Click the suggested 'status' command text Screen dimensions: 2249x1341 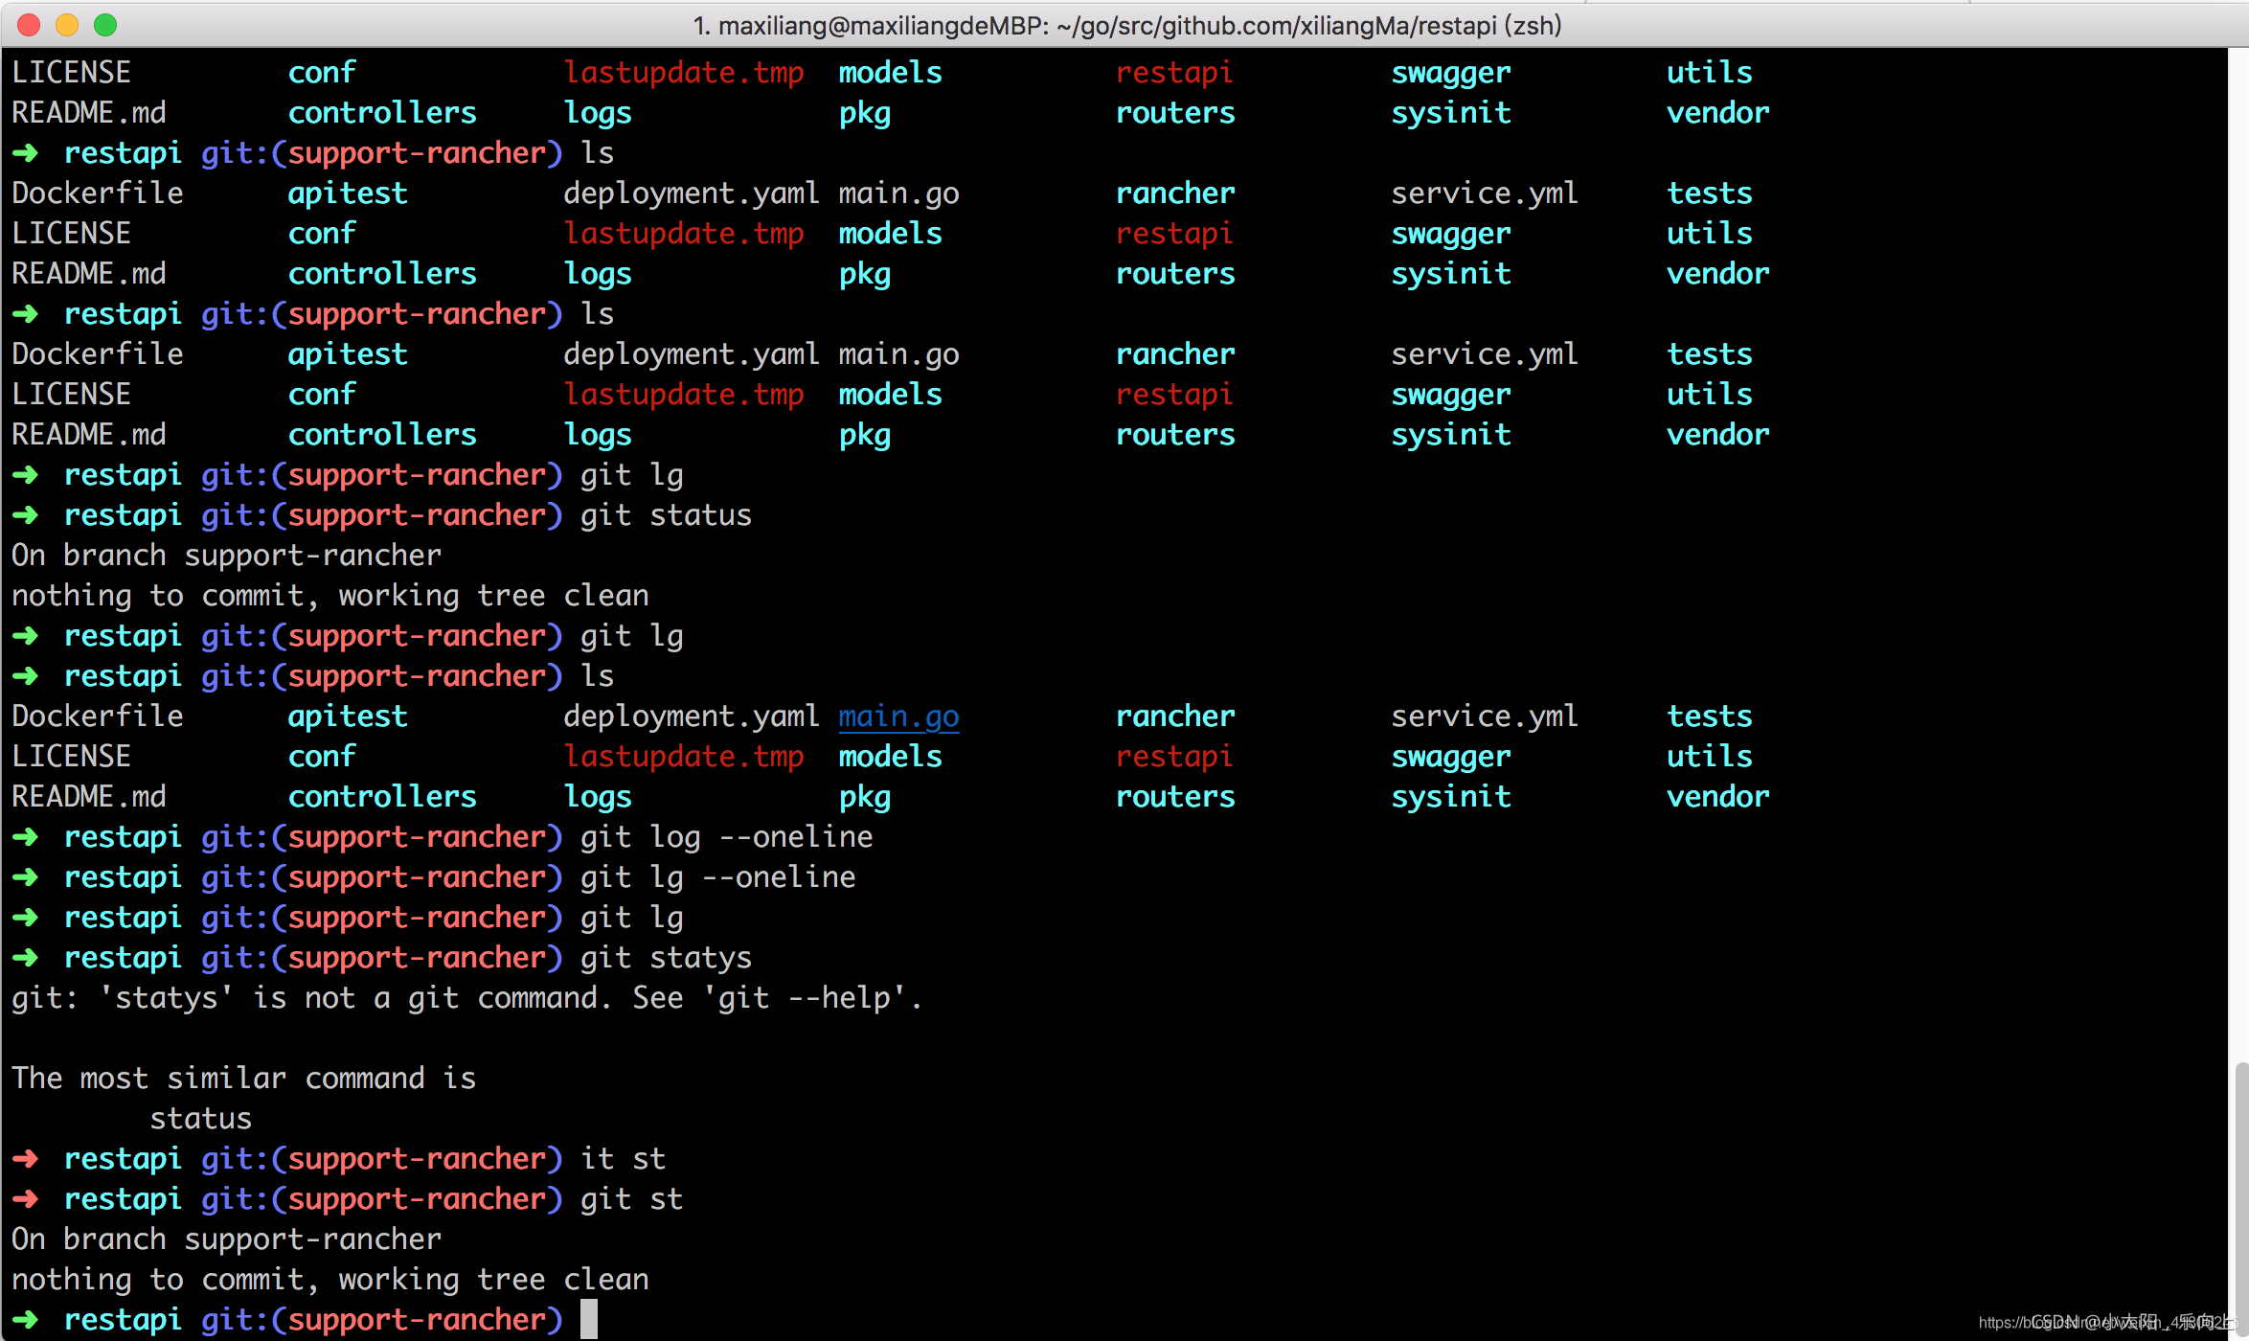coord(201,1119)
